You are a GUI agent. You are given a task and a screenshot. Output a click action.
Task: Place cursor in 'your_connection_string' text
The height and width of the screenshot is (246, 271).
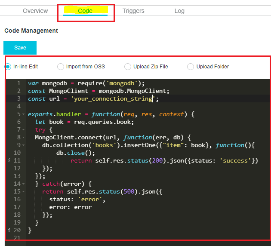click(x=113, y=99)
